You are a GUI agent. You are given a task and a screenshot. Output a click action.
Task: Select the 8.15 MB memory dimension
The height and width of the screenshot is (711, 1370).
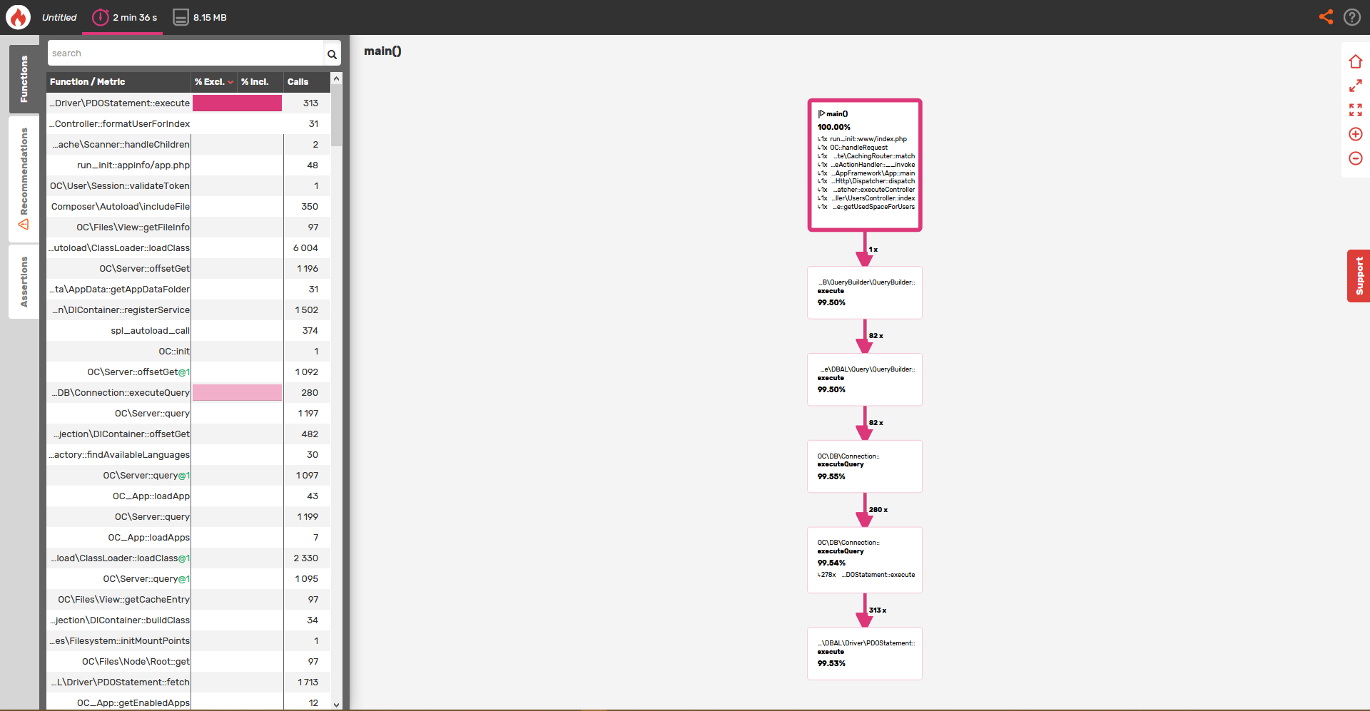tap(201, 17)
